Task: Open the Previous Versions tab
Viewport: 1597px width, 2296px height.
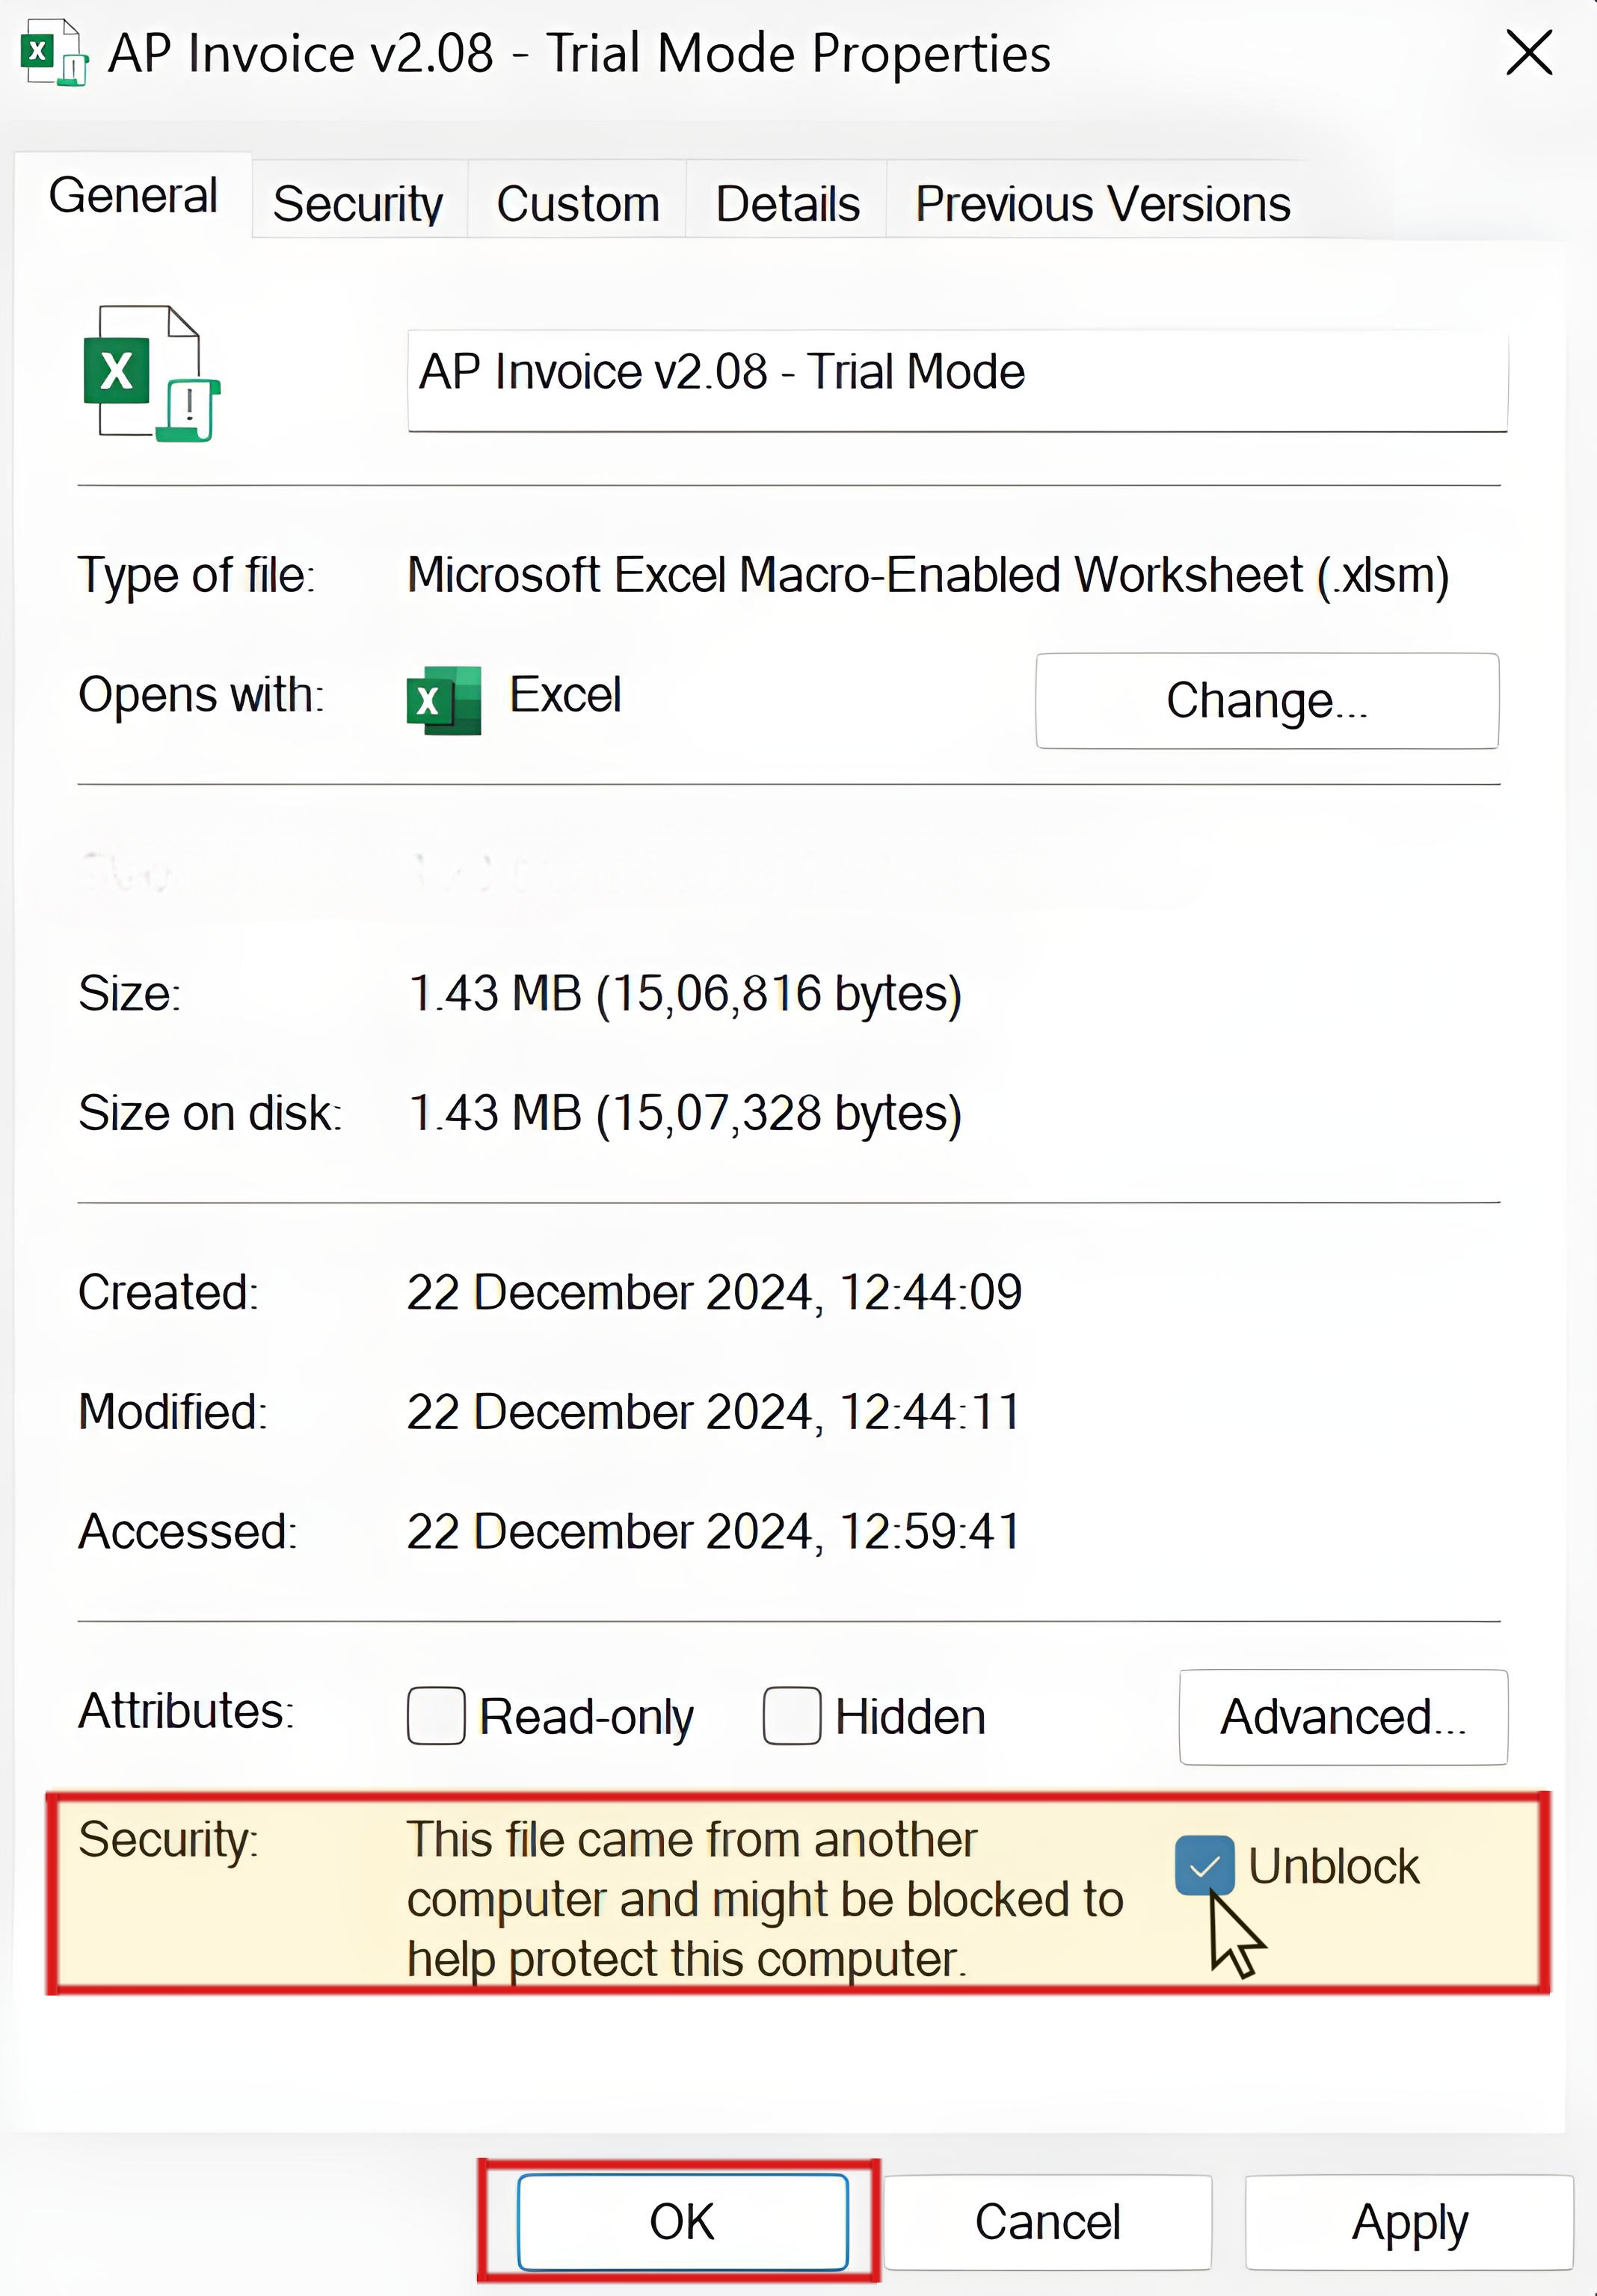Action: 1101,202
